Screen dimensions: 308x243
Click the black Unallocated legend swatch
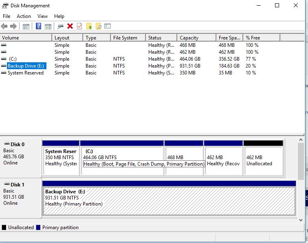point(4,228)
